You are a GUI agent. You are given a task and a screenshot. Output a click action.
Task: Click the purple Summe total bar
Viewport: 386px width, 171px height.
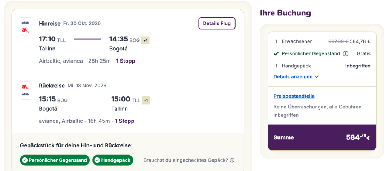[x=322, y=137]
